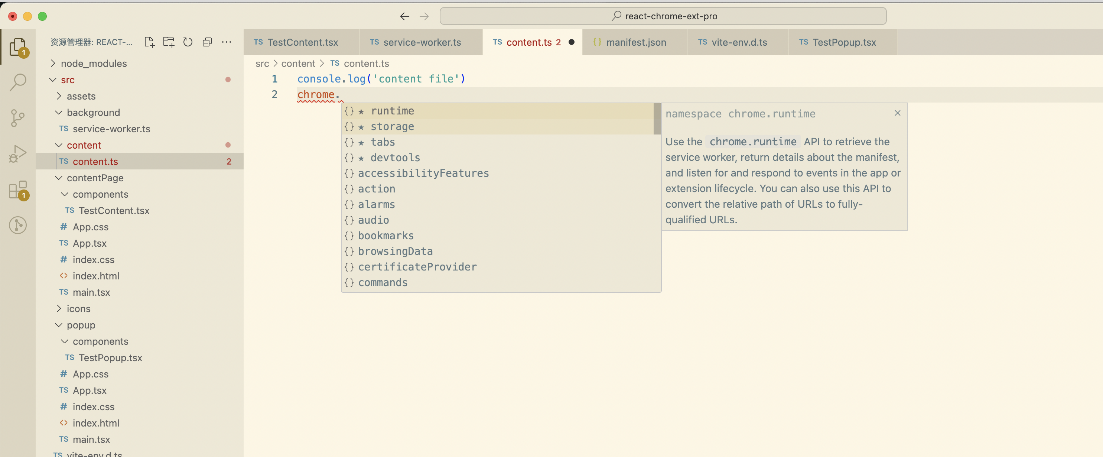The height and width of the screenshot is (457, 1103).
Task: Open the Search view icon
Action: 18,82
